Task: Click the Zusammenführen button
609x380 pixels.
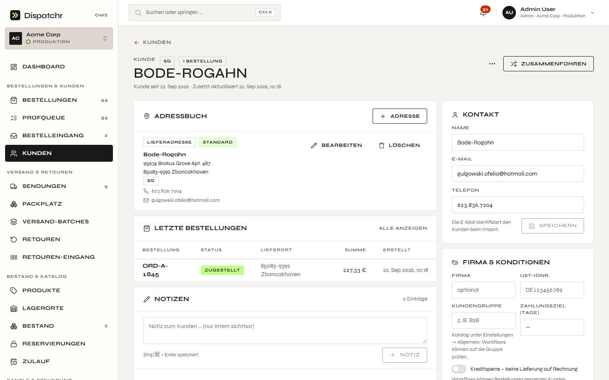Action: [549, 64]
